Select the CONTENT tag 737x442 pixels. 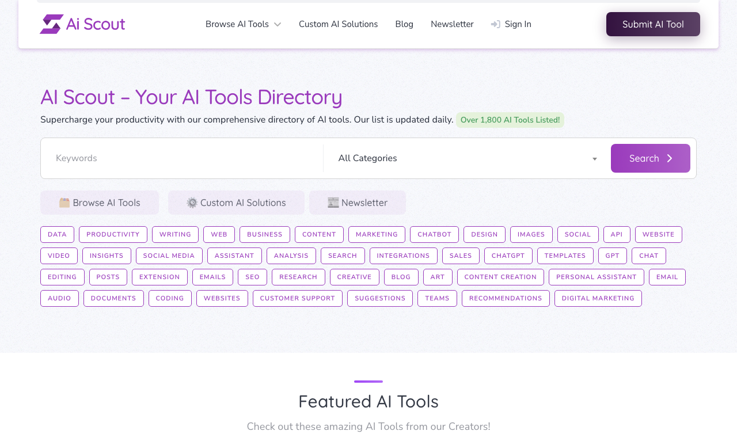pos(319,234)
